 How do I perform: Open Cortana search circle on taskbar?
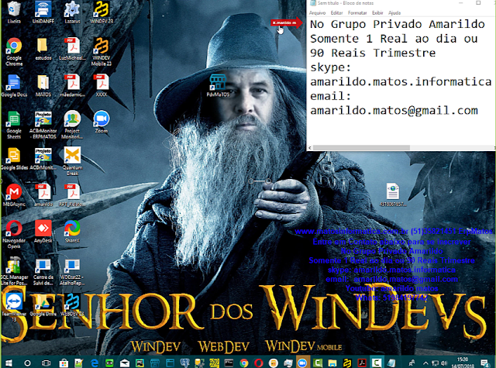tap(28, 363)
